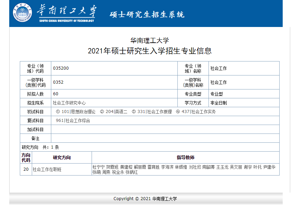295x210 pixels.
Task: Click the 备注 label
Action: (35, 138)
